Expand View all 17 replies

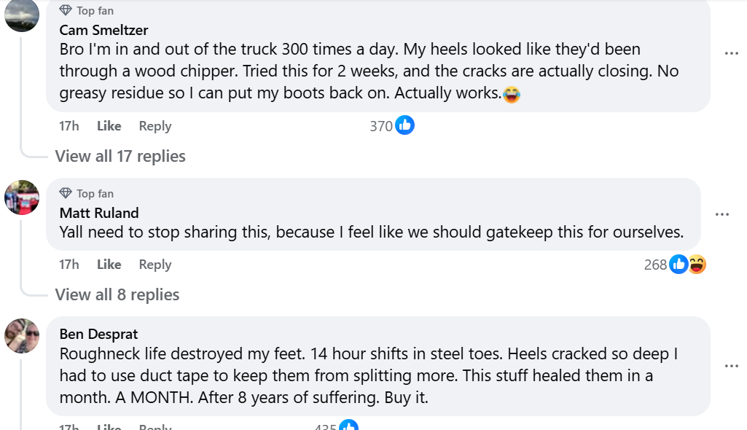click(x=120, y=156)
